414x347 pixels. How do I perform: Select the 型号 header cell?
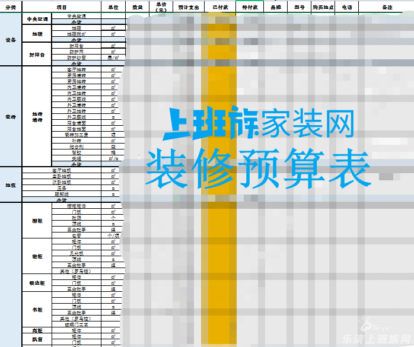coord(300,7)
